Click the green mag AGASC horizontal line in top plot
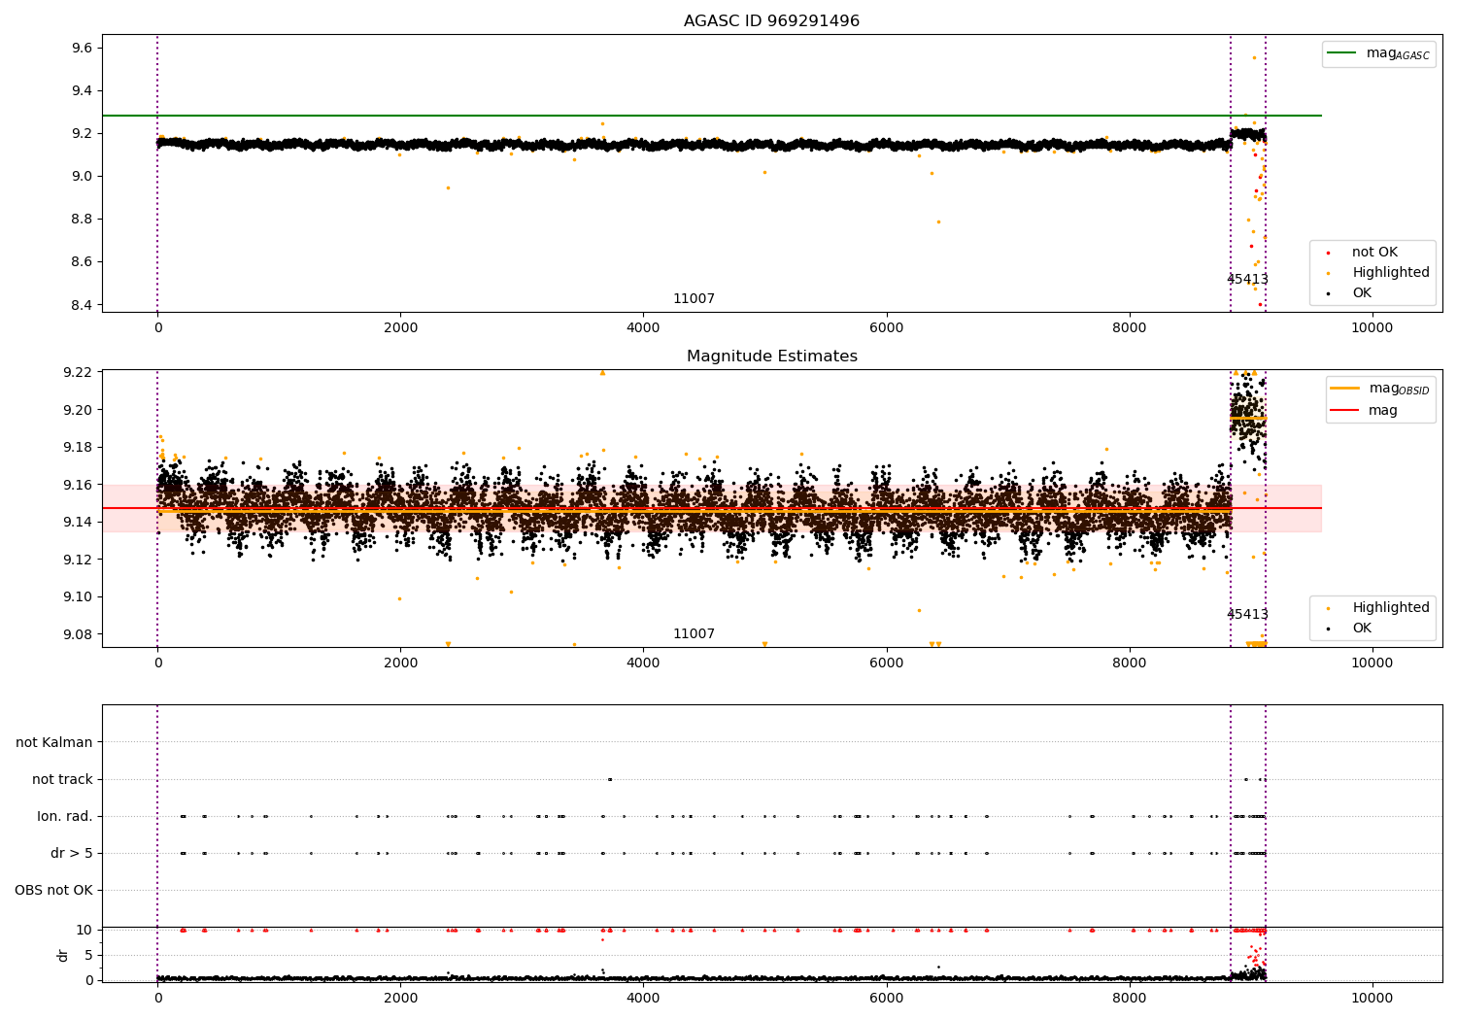The width and height of the screenshot is (1457, 1020). coord(711,116)
